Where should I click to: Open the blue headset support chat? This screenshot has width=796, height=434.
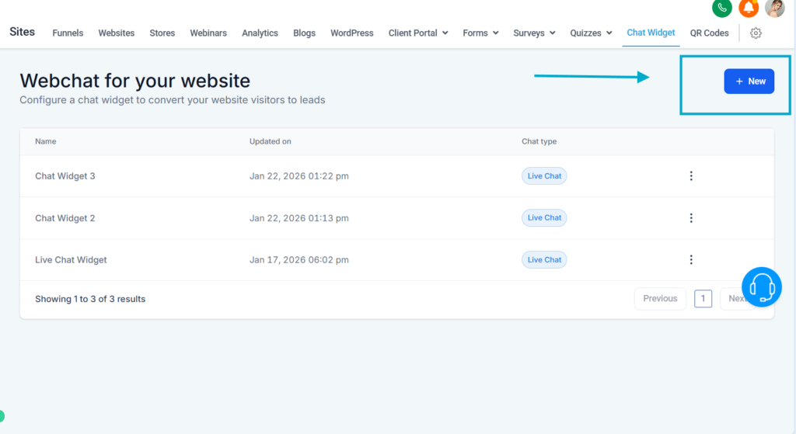tap(761, 287)
